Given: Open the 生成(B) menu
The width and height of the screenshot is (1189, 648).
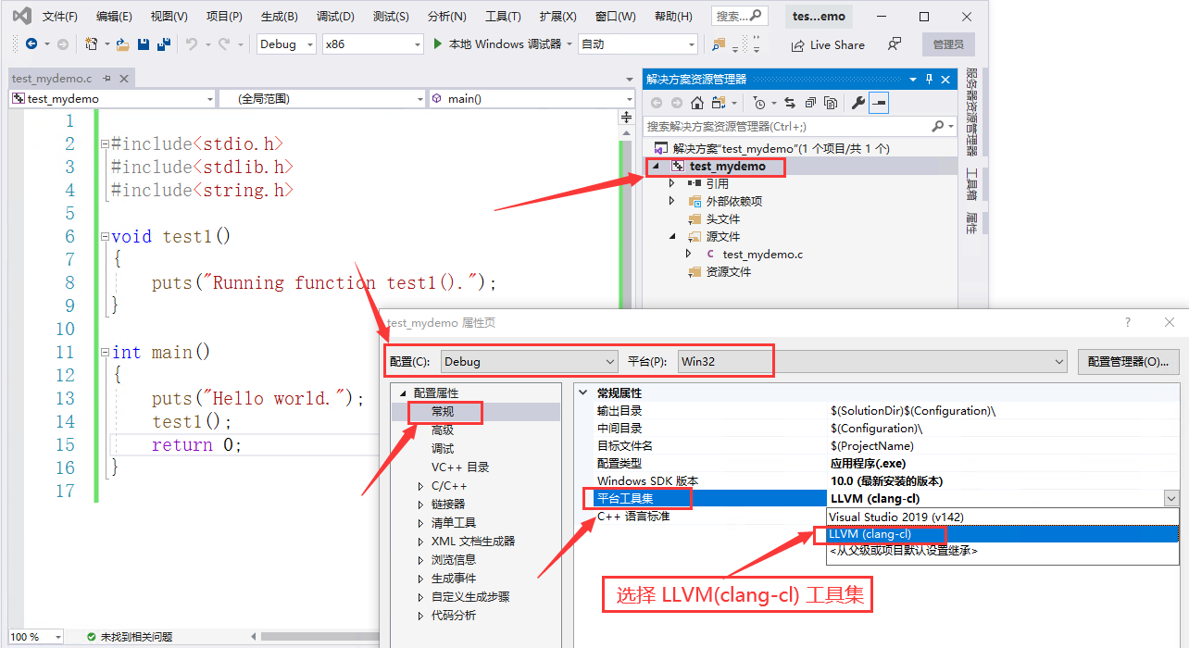Looking at the screenshot, I should coord(279,17).
